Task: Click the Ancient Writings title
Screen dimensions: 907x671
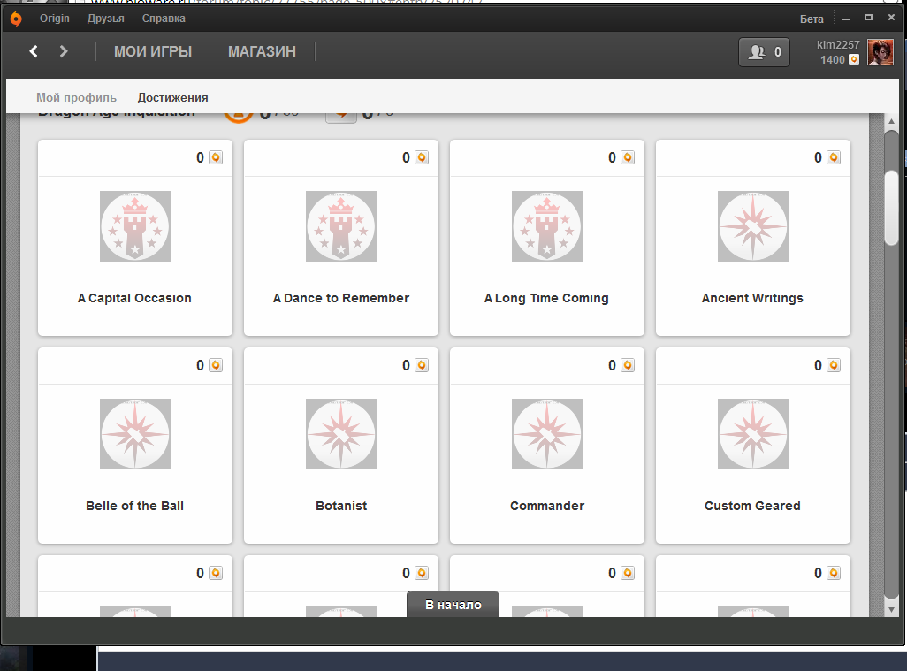Action: (752, 298)
